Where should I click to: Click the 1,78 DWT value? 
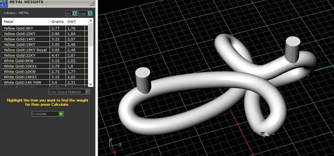pyautogui.click(x=72, y=28)
